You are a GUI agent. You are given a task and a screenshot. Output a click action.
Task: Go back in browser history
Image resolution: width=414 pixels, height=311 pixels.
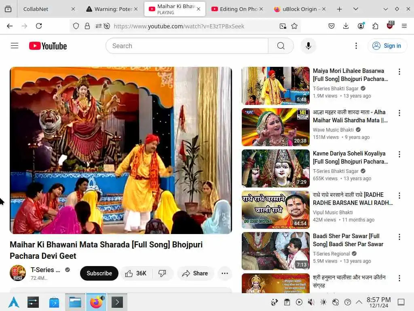(10, 26)
